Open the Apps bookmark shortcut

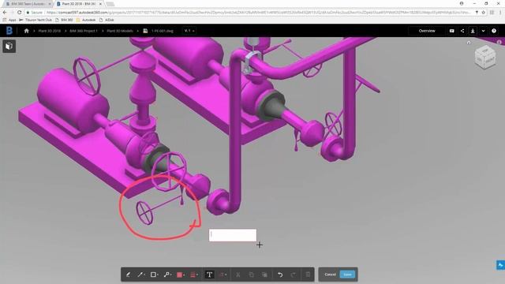[9, 20]
